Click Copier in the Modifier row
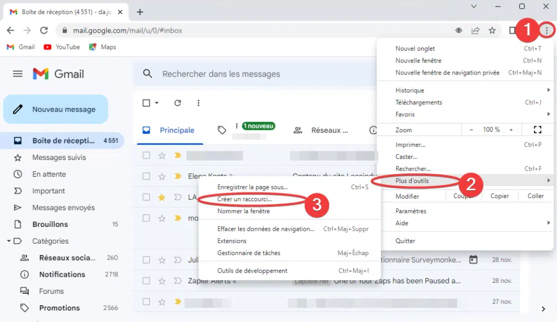557x322 pixels. coord(499,196)
